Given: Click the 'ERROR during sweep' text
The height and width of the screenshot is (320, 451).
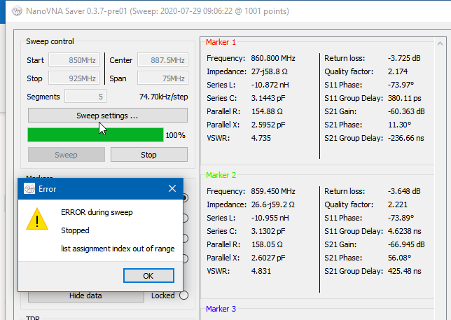Looking at the screenshot, I should [x=97, y=212].
